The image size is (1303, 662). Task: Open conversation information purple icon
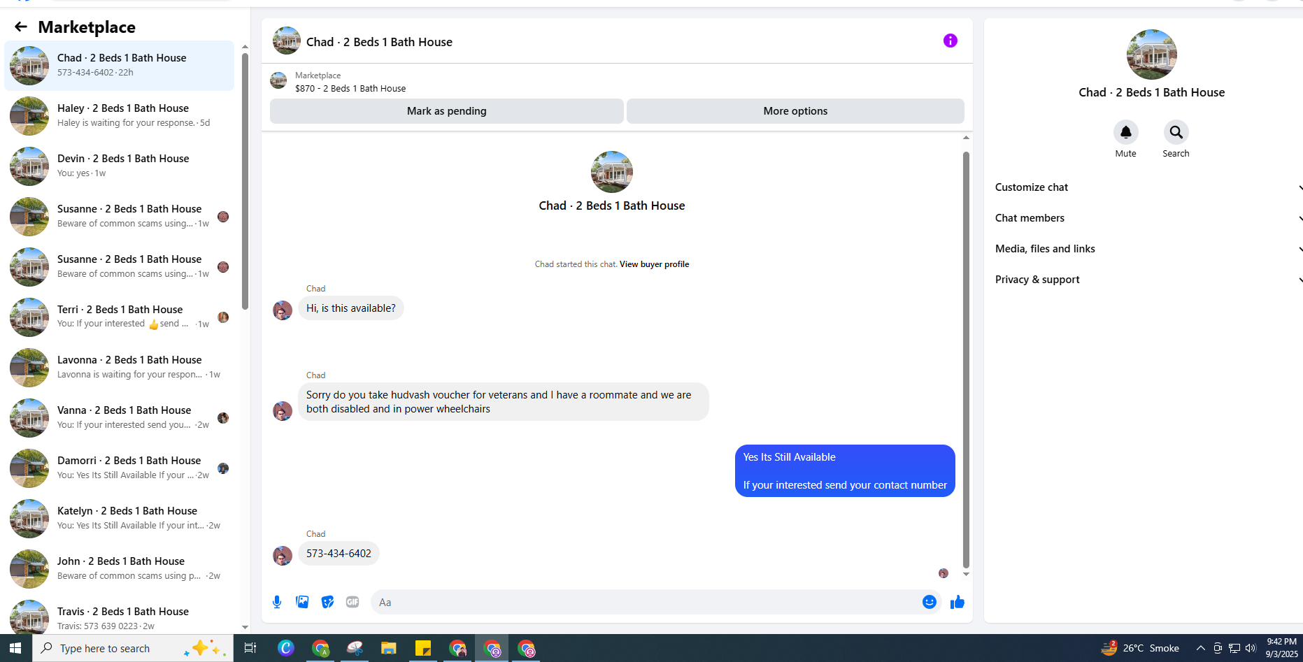tap(950, 41)
